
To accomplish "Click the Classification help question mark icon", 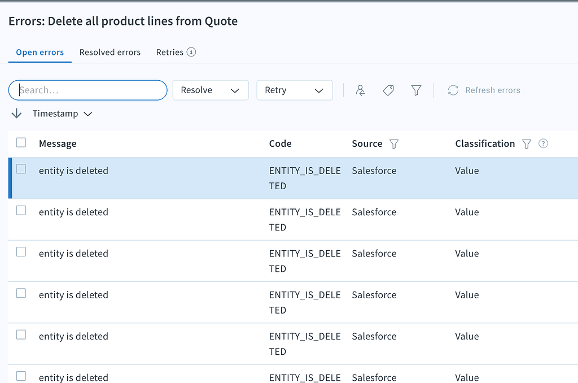I will coord(542,144).
